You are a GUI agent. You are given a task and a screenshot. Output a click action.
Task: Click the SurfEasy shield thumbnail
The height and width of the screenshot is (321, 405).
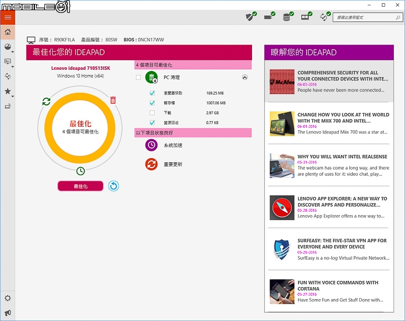point(282,249)
